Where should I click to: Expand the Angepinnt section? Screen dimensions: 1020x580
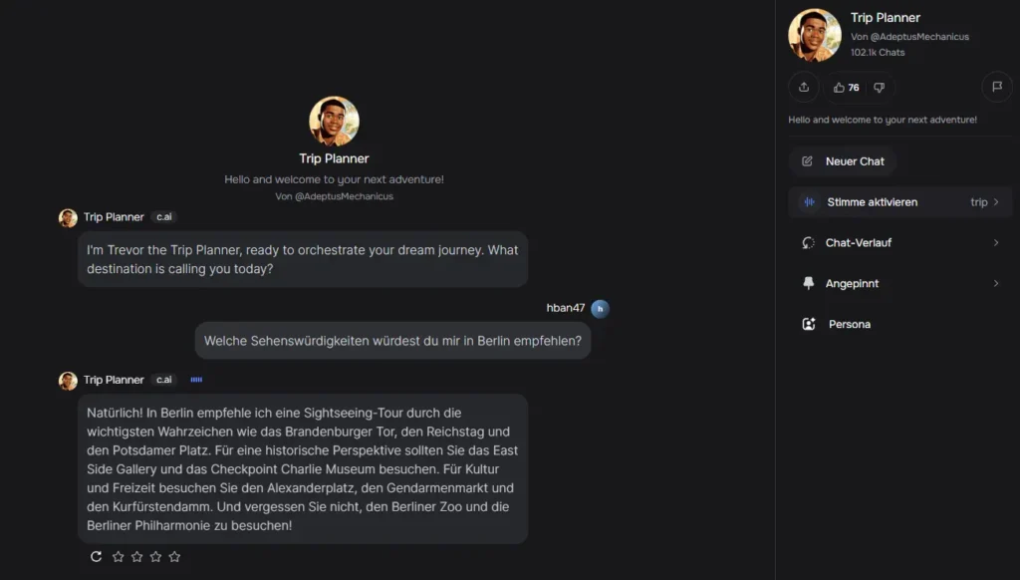pyautogui.click(x=996, y=283)
